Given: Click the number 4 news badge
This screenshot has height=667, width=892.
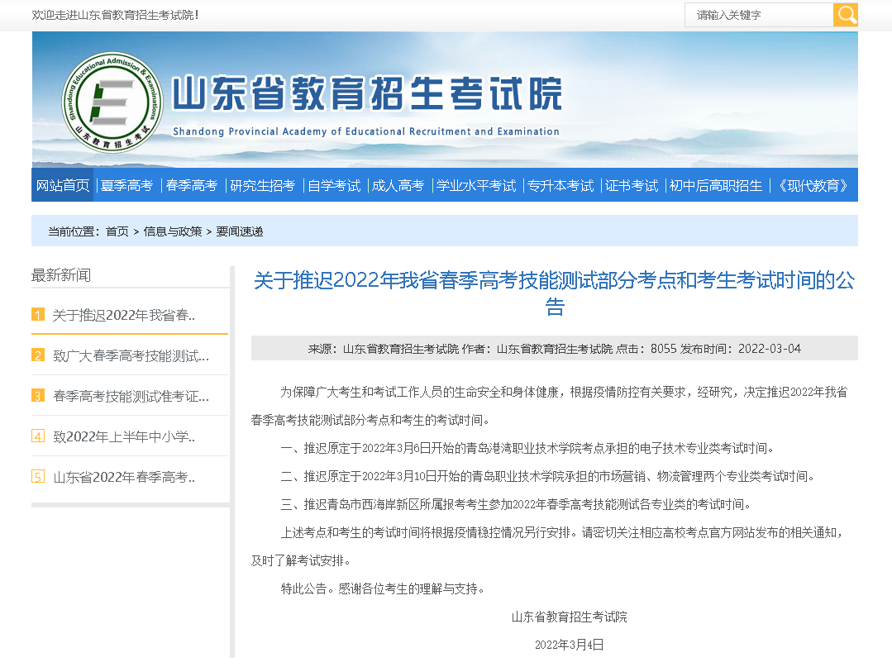Looking at the screenshot, I should [x=38, y=436].
